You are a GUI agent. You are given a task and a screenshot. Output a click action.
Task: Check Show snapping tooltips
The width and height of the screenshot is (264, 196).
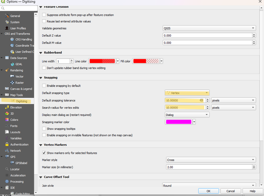44,129
